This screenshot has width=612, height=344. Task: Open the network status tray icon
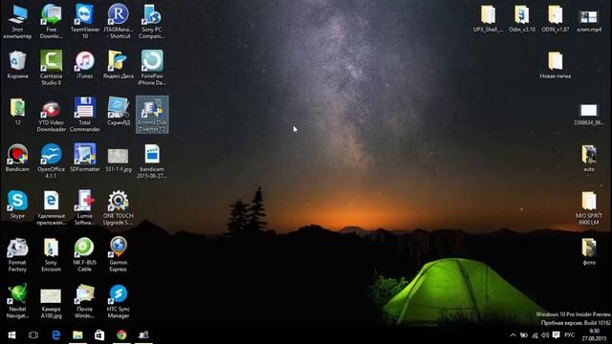click(535, 335)
